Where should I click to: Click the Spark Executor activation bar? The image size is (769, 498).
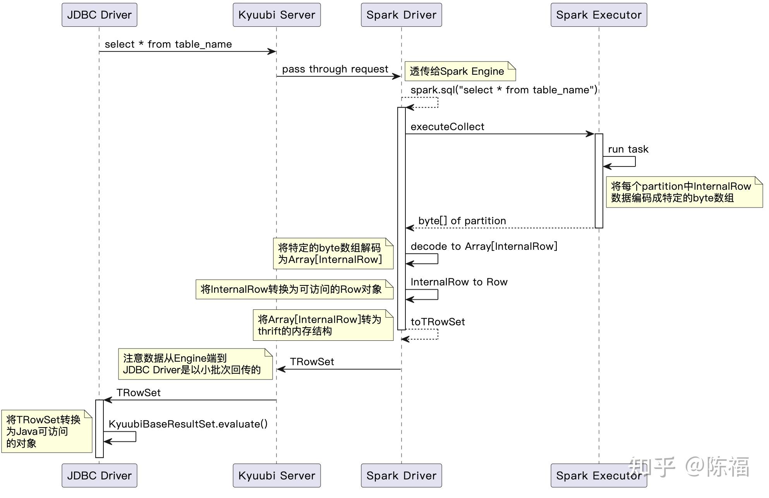pos(599,178)
